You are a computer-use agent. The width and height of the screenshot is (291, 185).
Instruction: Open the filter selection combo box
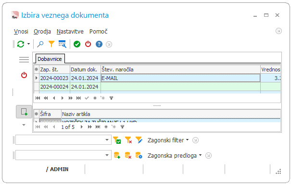pos(63,140)
